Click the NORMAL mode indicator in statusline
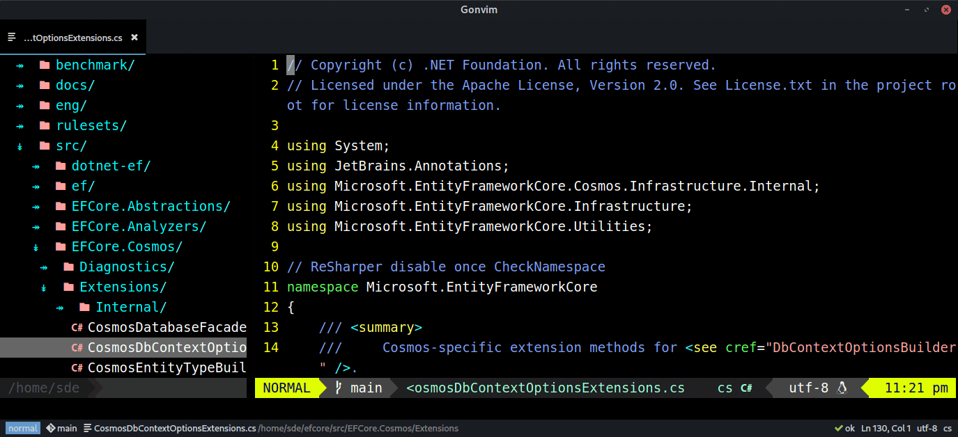The height and width of the screenshot is (437, 958). pyautogui.click(x=286, y=388)
